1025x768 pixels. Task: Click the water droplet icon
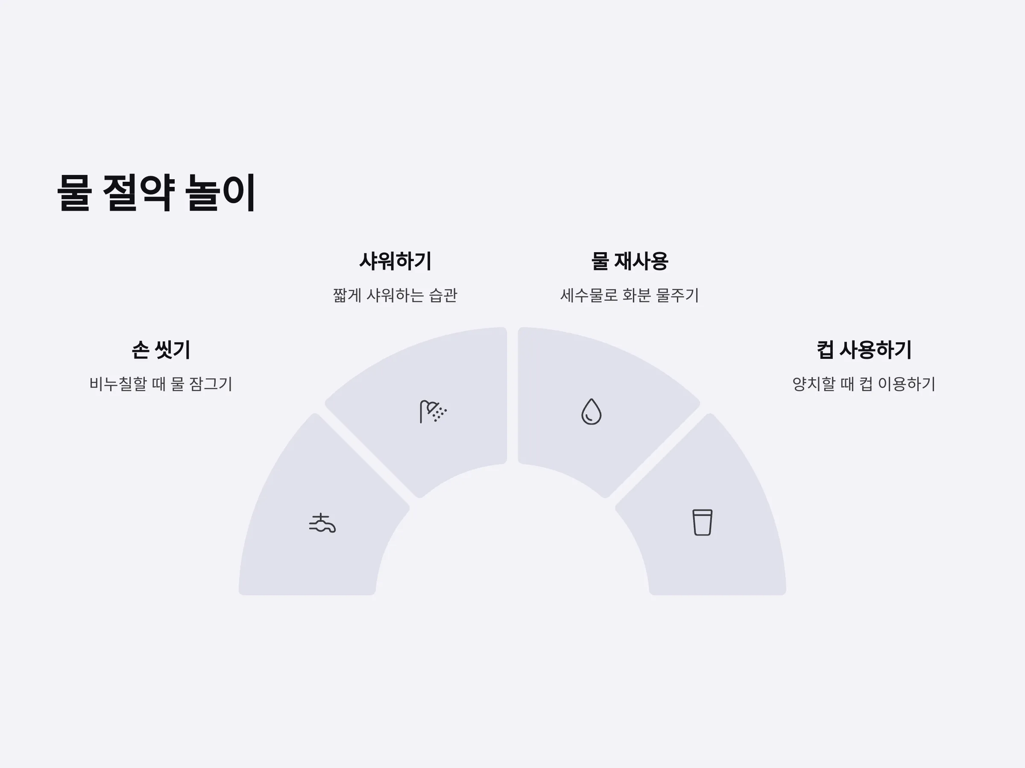point(591,411)
